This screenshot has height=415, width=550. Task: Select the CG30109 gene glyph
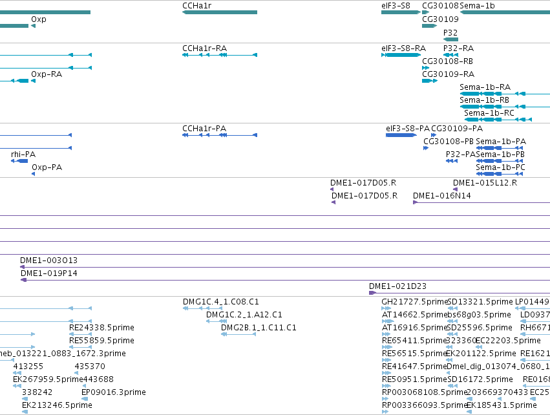point(429,26)
